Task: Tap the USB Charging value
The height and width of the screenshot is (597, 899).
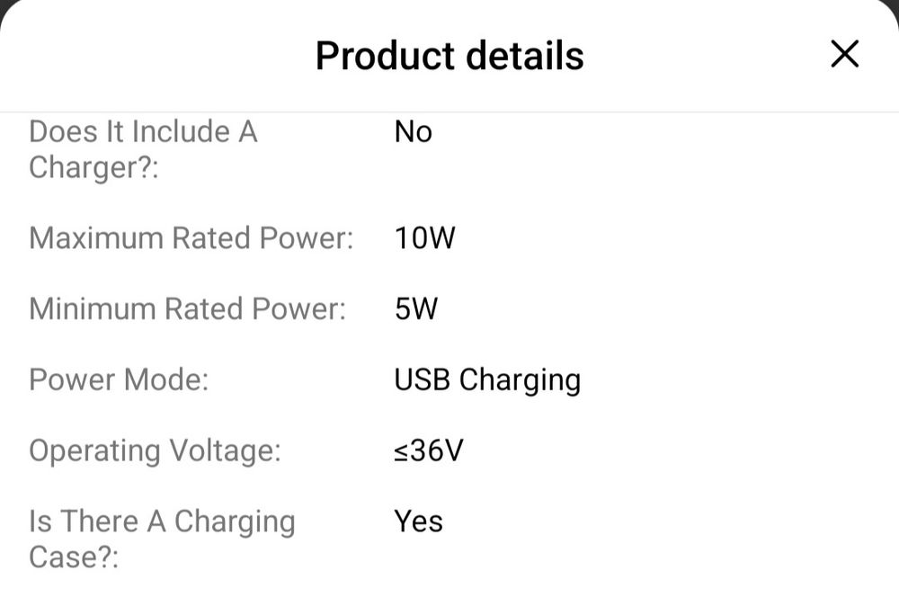Action: tap(487, 379)
